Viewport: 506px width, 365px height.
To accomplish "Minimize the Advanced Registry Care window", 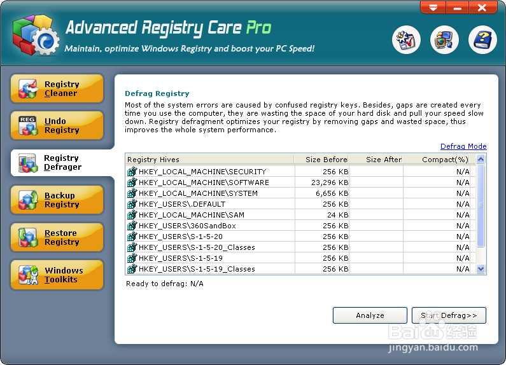I will pyautogui.click(x=457, y=8).
